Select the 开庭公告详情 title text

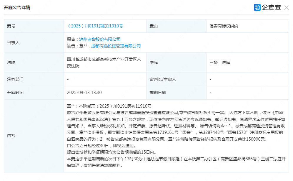17,7
